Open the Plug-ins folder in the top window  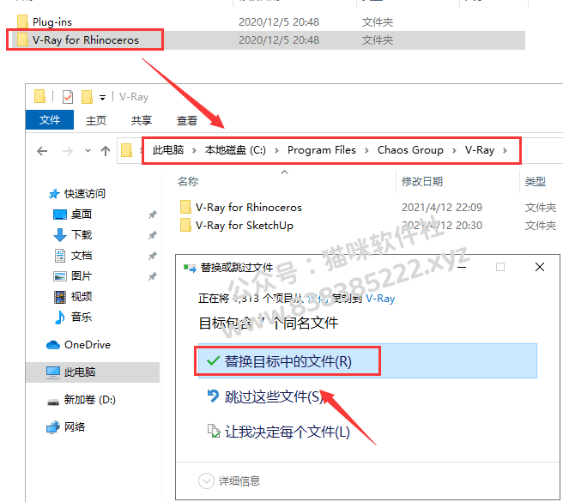tap(52, 22)
